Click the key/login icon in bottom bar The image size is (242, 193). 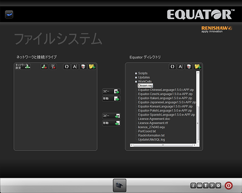[x=206, y=186]
